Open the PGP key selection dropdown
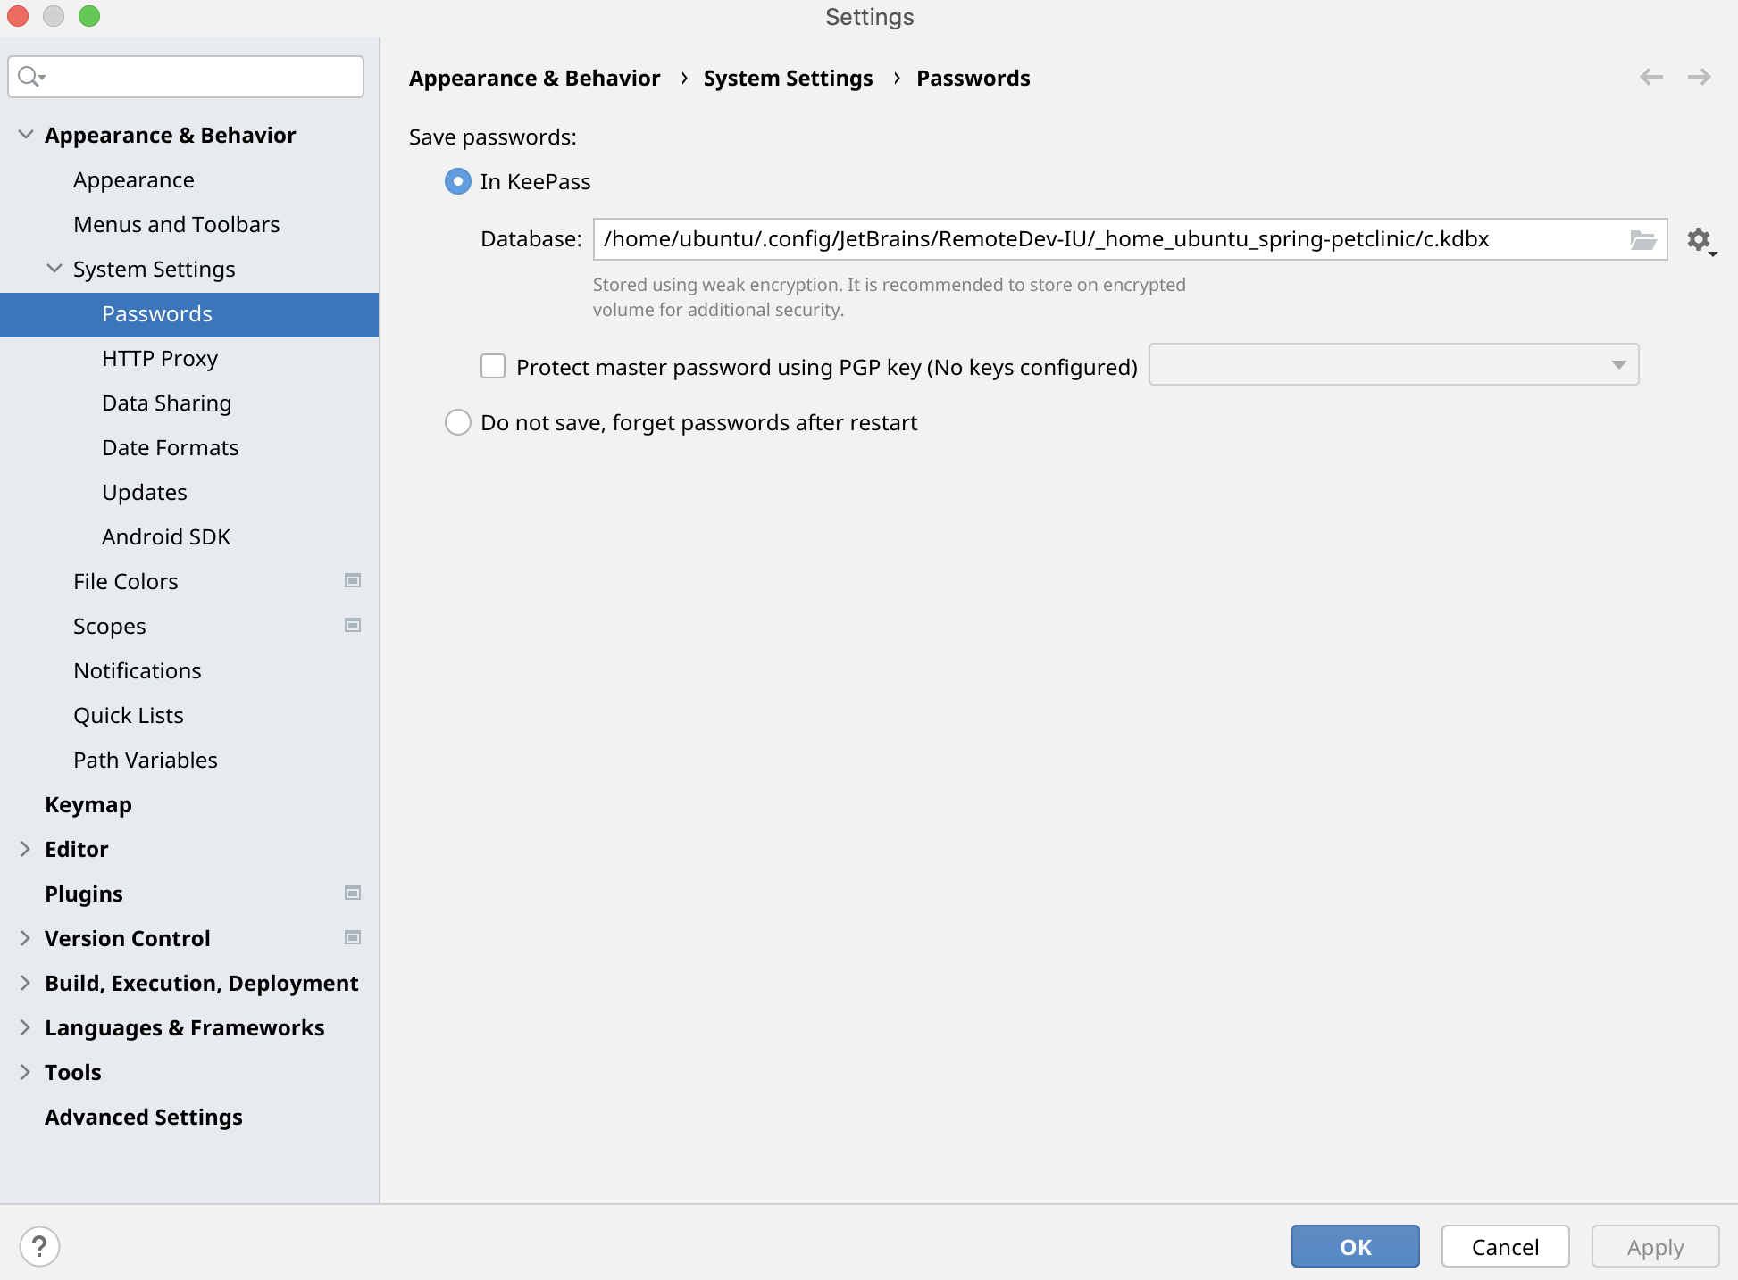 coord(1618,364)
